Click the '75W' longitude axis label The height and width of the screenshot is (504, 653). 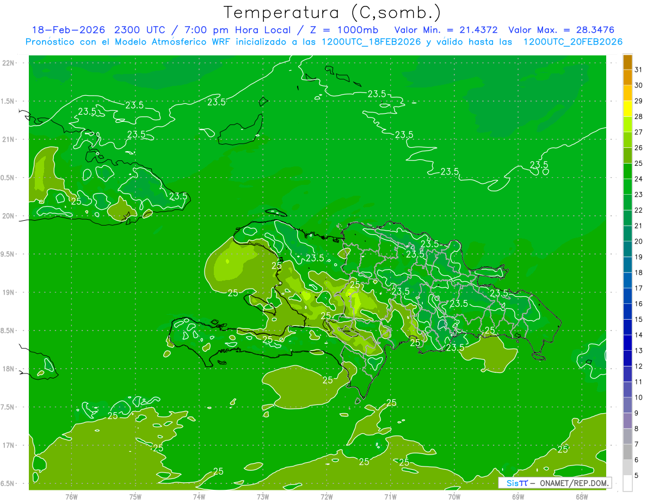[x=135, y=496]
